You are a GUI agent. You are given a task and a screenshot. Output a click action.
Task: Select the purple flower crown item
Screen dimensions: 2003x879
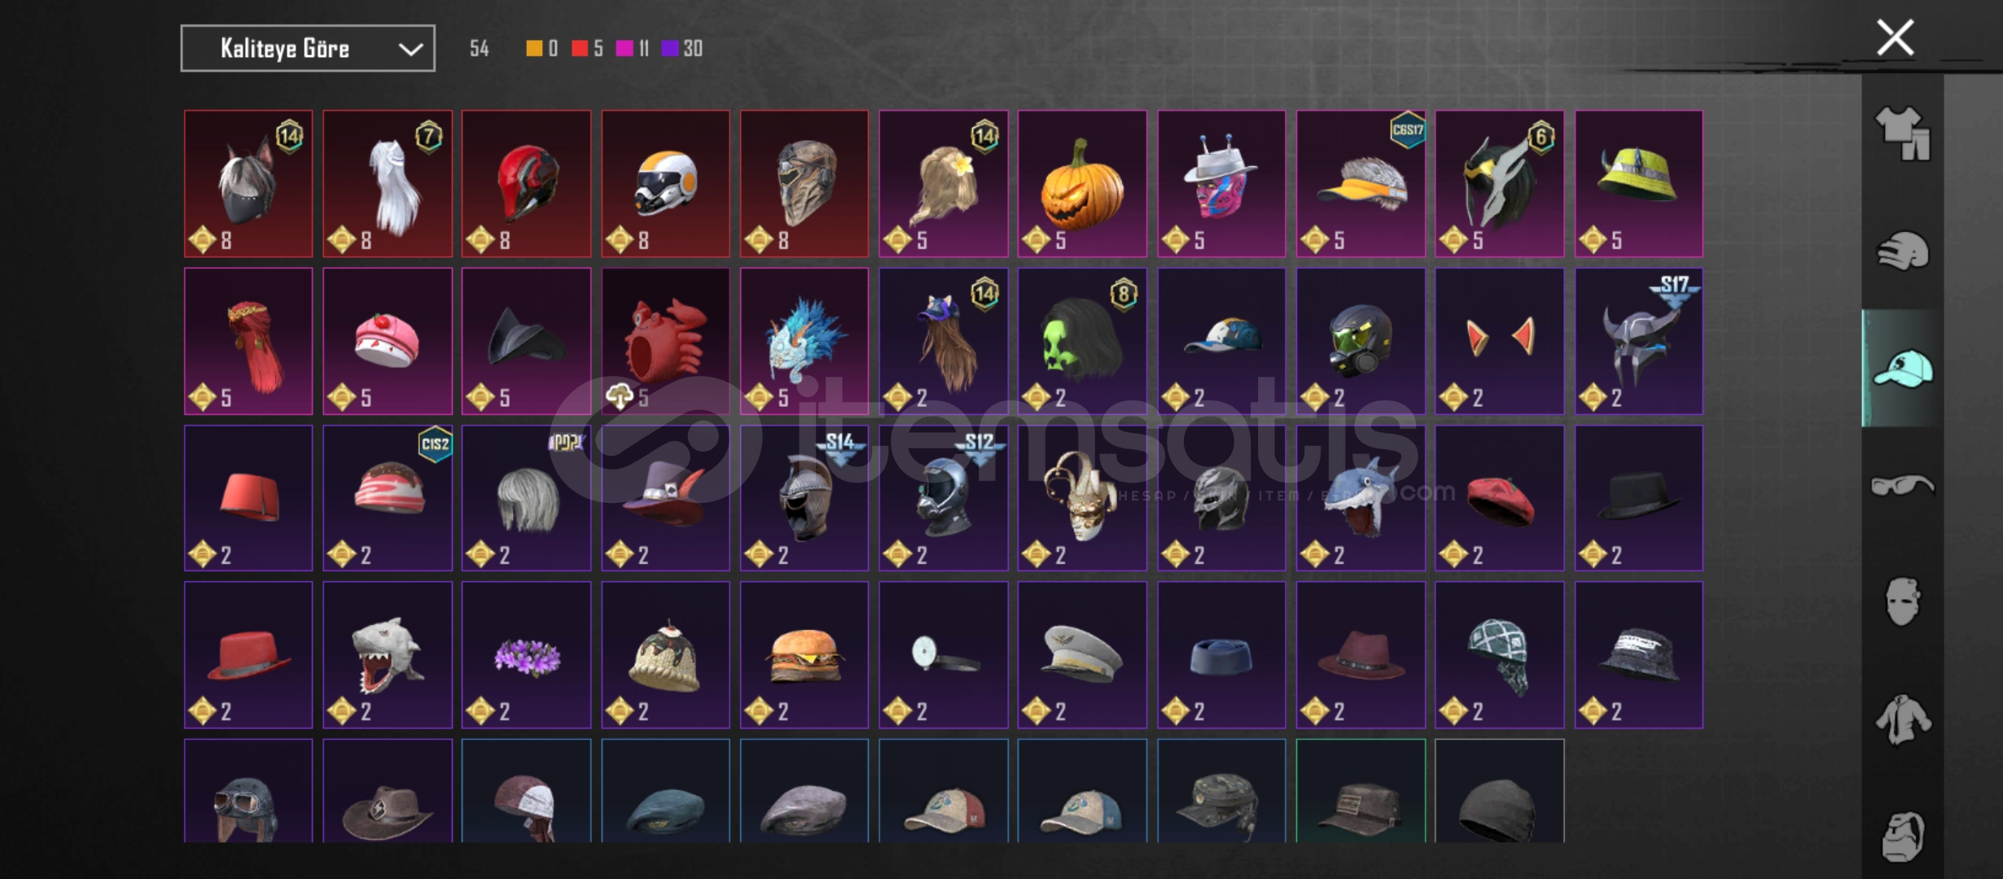(526, 655)
